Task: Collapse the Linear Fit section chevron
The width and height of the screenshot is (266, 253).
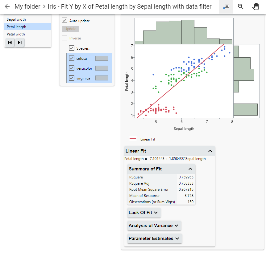Action: click(x=210, y=151)
